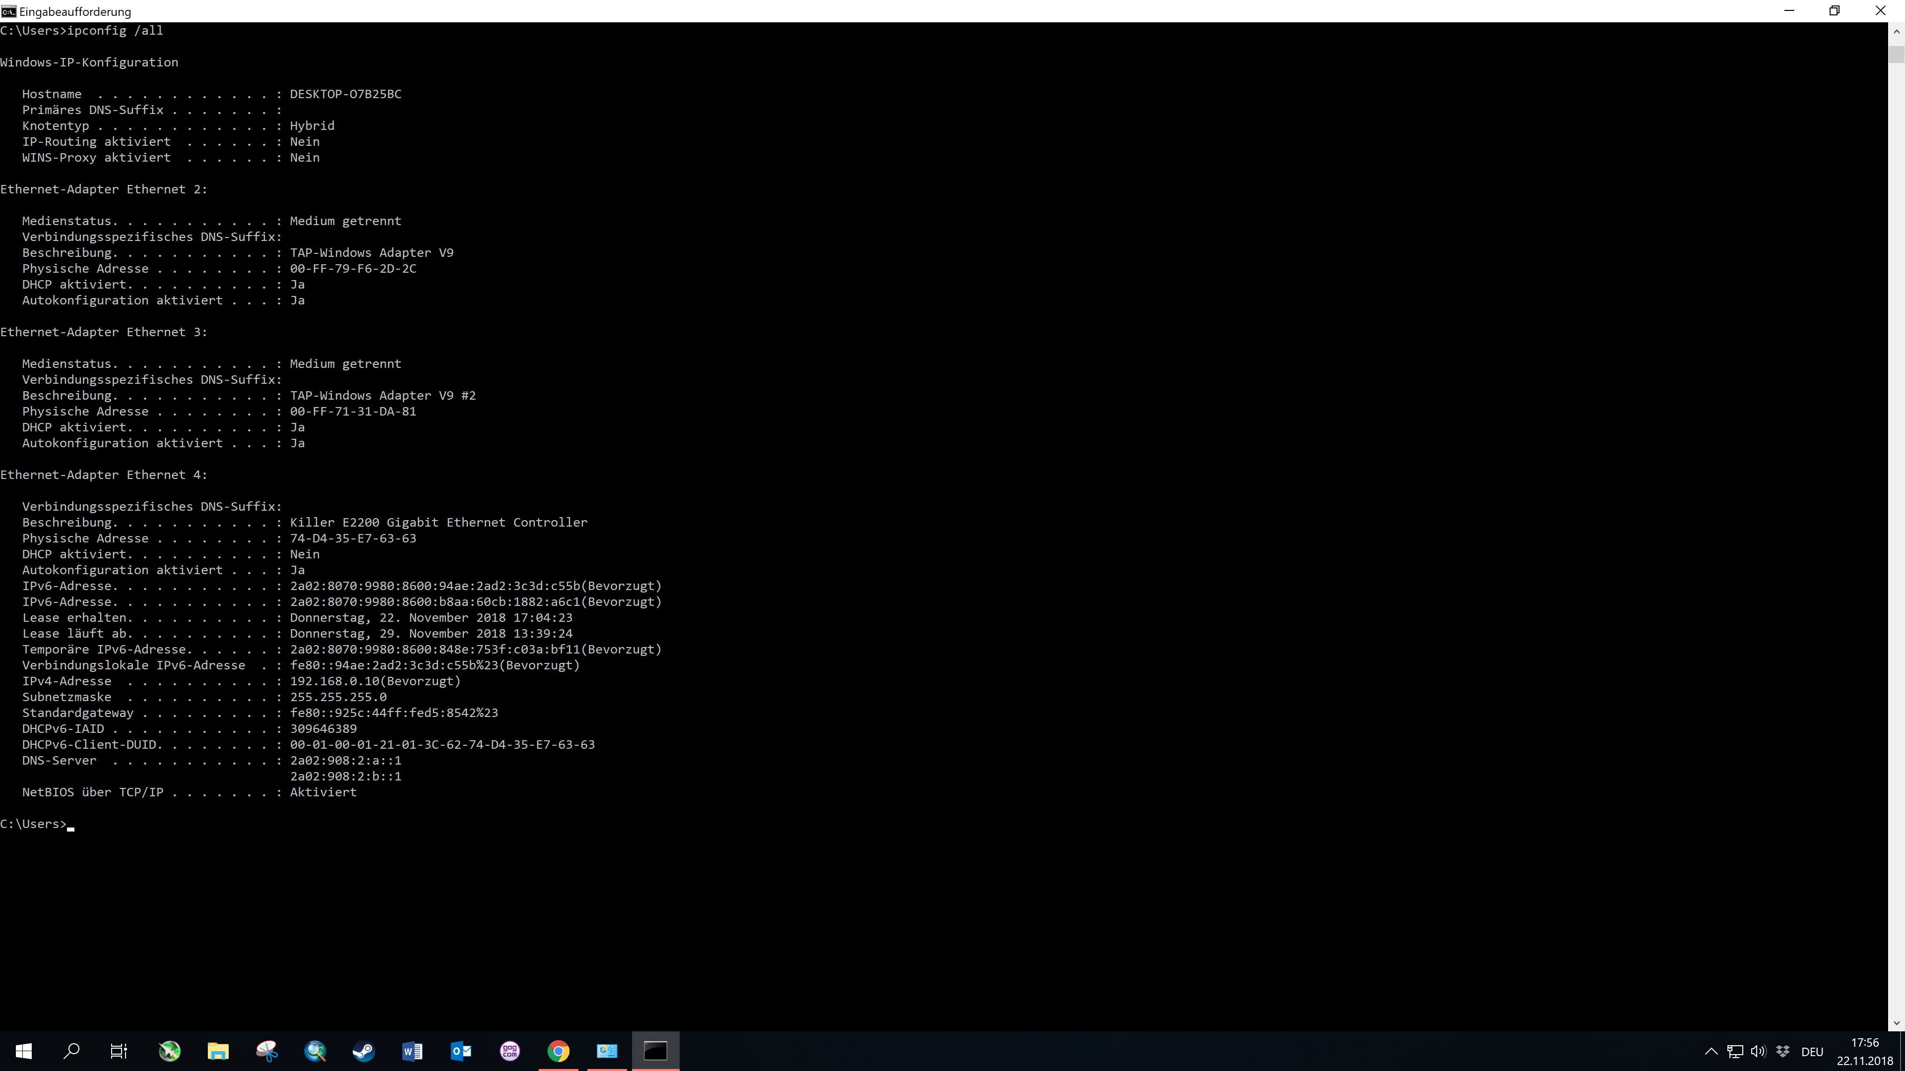
Task: Click the Command Prompt taskbar button
Action: (x=655, y=1051)
